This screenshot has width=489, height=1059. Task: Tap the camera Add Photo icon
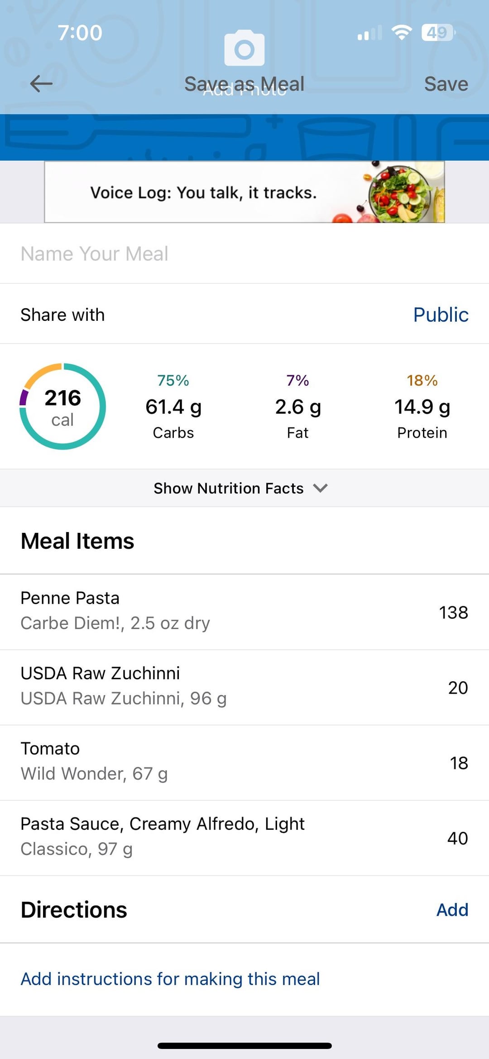point(244,48)
